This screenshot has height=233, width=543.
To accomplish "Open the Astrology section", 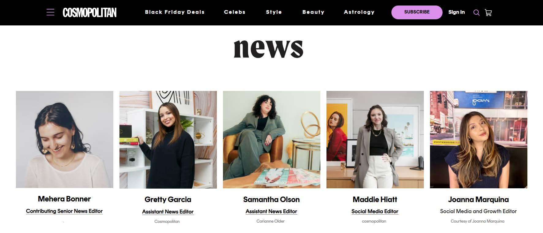I will (359, 12).
